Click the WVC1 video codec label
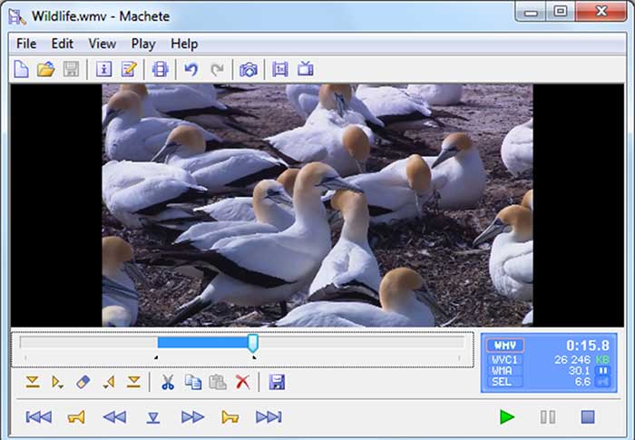The height and width of the screenshot is (440, 635). [x=504, y=360]
